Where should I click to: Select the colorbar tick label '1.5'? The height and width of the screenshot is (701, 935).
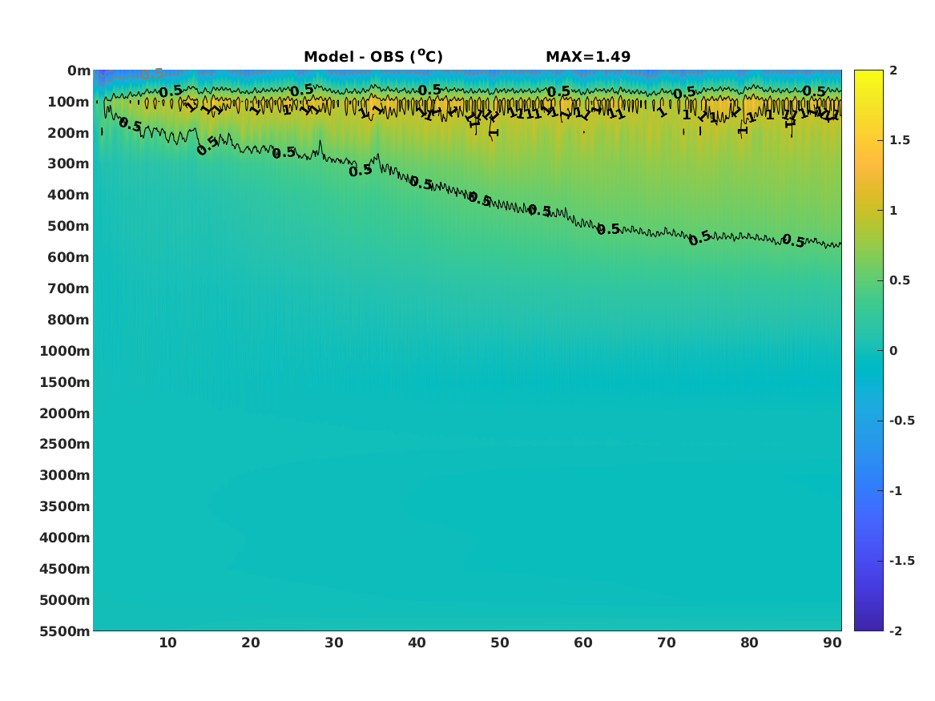click(x=900, y=140)
